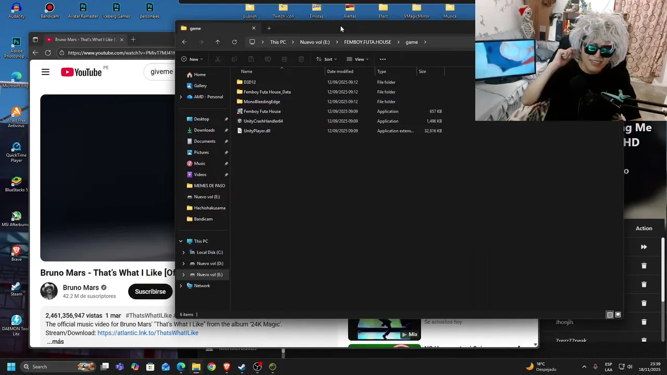
Task: Open the See more (three dots) menu in Explorer
Action: click(382, 59)
